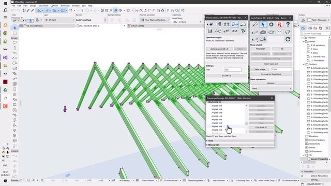The image size is (331, 186).
Task: Collapse the Sections tree node
Action: click(304, 64)
